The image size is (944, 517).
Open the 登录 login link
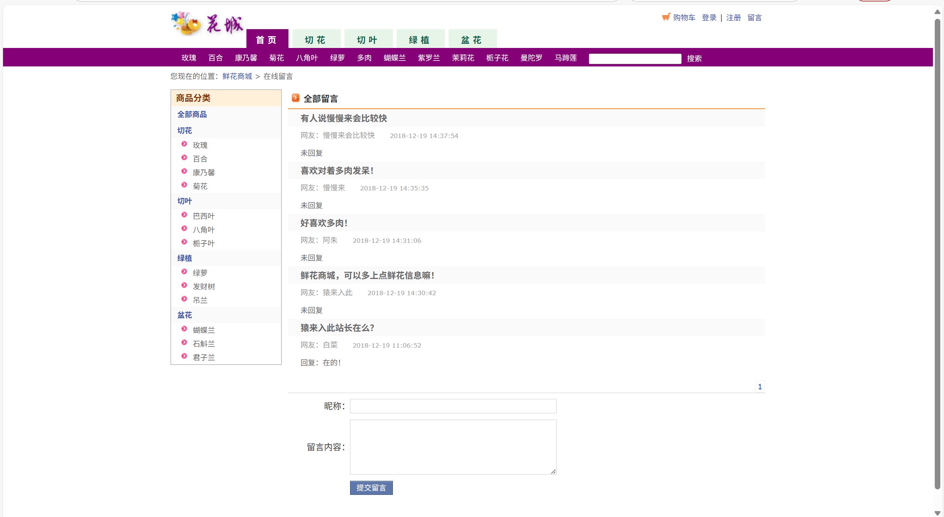point(709,17)
